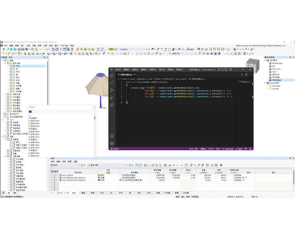Toggle the 基本对象 checkbox
This screenshot has width=295, height=239.
click(x=8, y=63)
